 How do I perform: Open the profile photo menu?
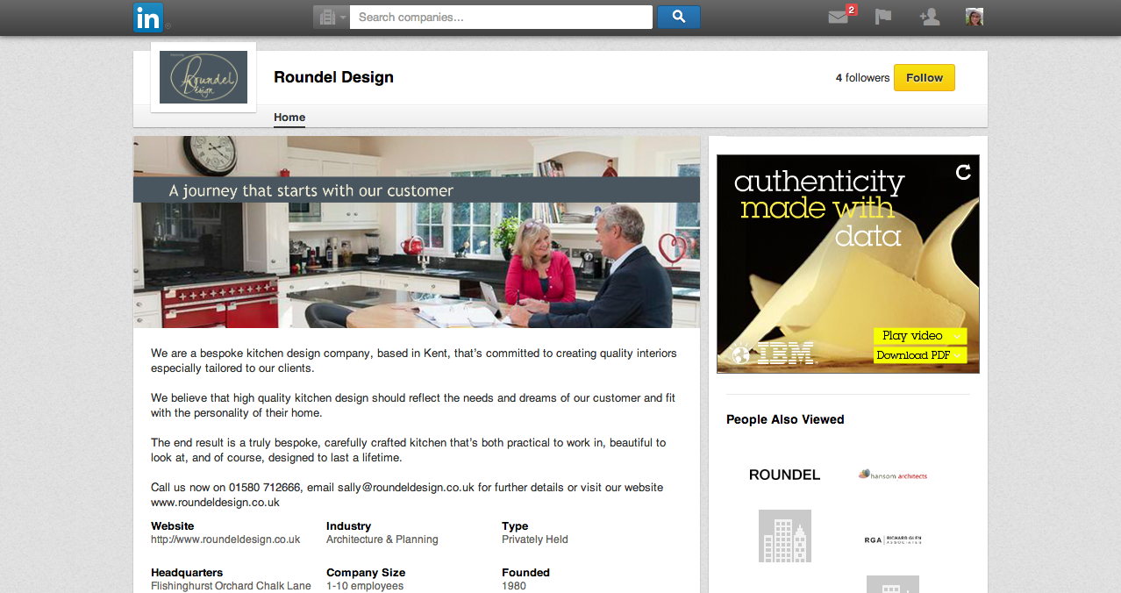(974, 17)
